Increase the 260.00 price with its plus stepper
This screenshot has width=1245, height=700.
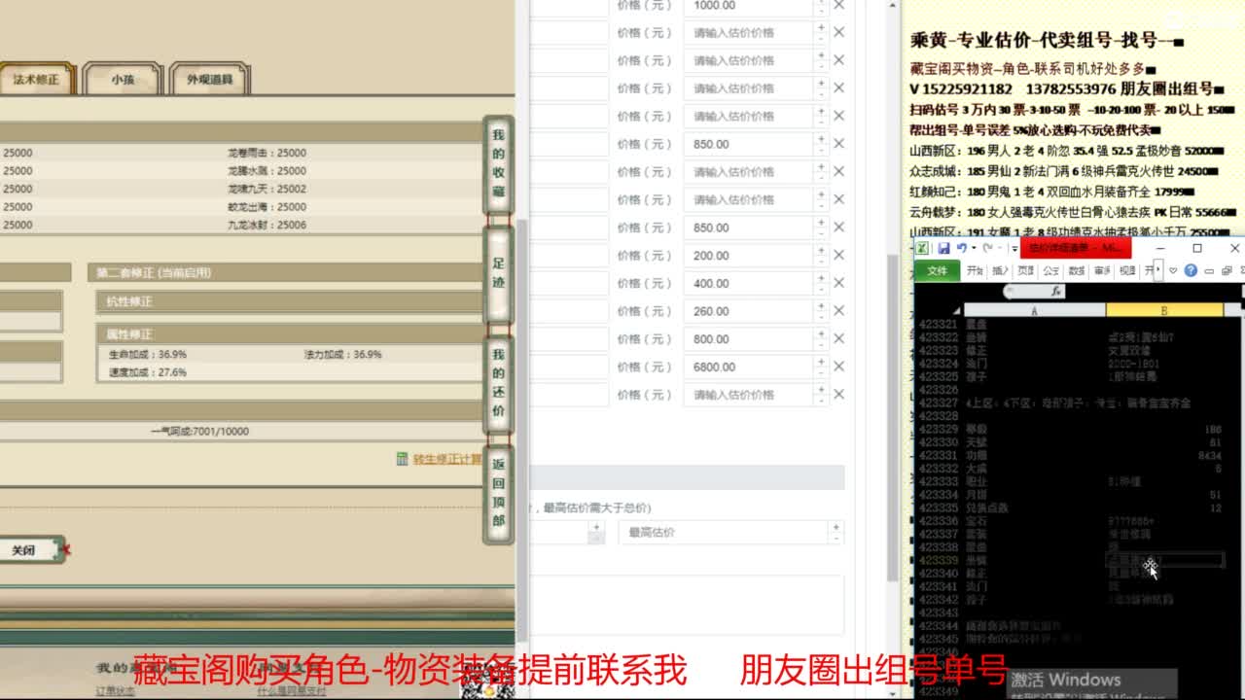pos(822,306)
